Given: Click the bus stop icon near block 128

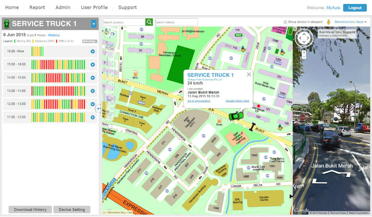Looking at the screenshot, I should coord(281,127).
